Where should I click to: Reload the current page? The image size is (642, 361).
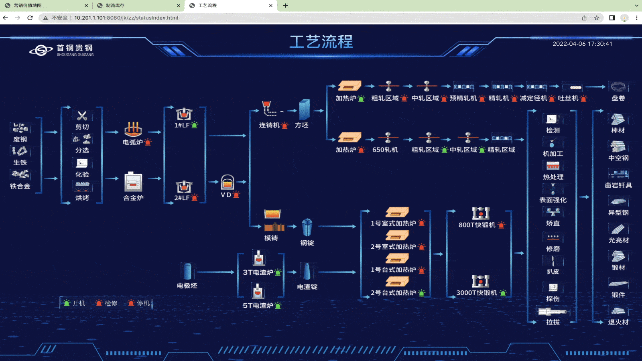[30, 18]
